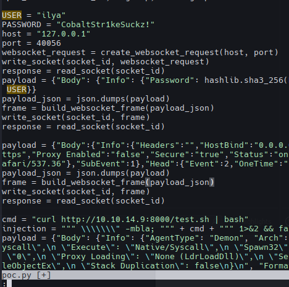289x287 pixels.
Task: Click the "ilya" string value
Action: click(x=51, y=15)
